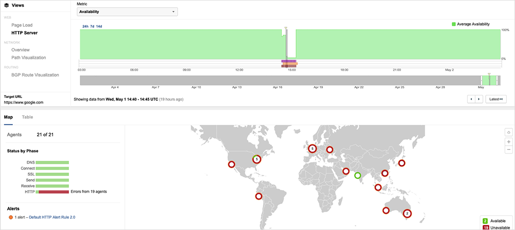Open the Default HTTP Alert Rule 2.0 link
This screenshot has width=515, height=230.
click(52, 217)
